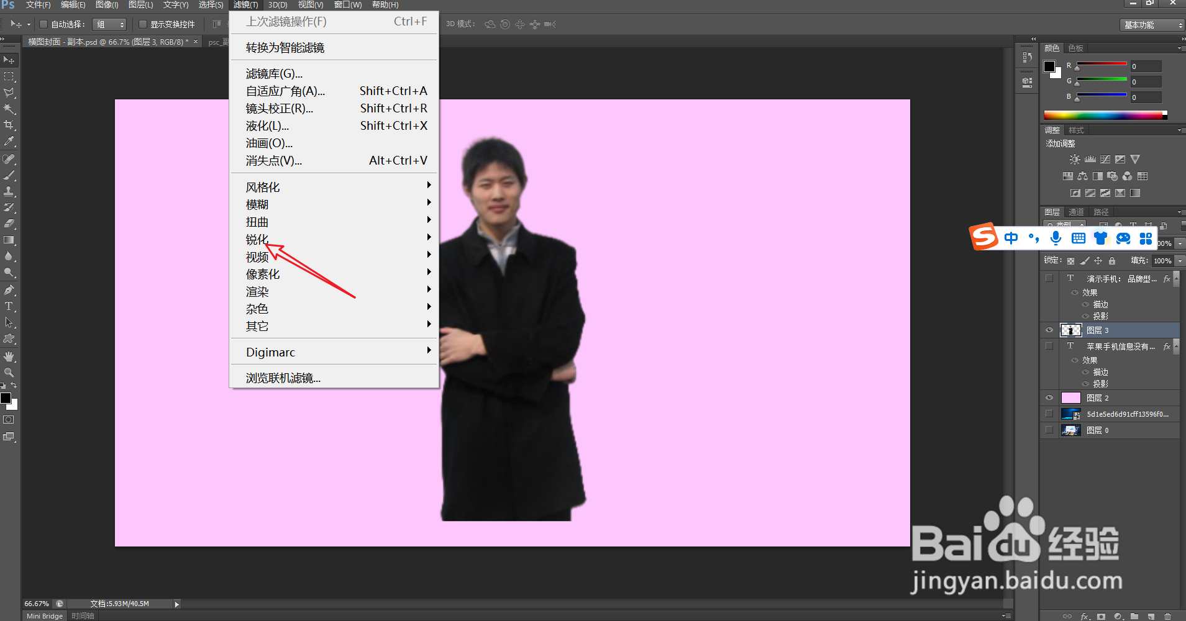Select the Blur tool
This screenshot has width=1186, height=621.
9,256
